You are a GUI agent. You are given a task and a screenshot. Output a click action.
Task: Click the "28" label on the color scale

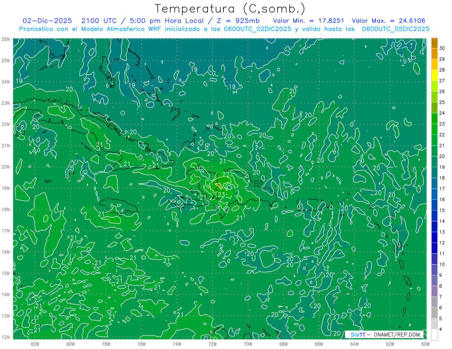click(x=442, y=70)
